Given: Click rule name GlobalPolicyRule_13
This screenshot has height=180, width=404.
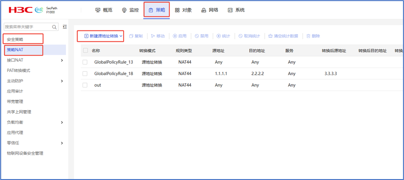Looking at the screenshot, I should [x=113, y=62].
